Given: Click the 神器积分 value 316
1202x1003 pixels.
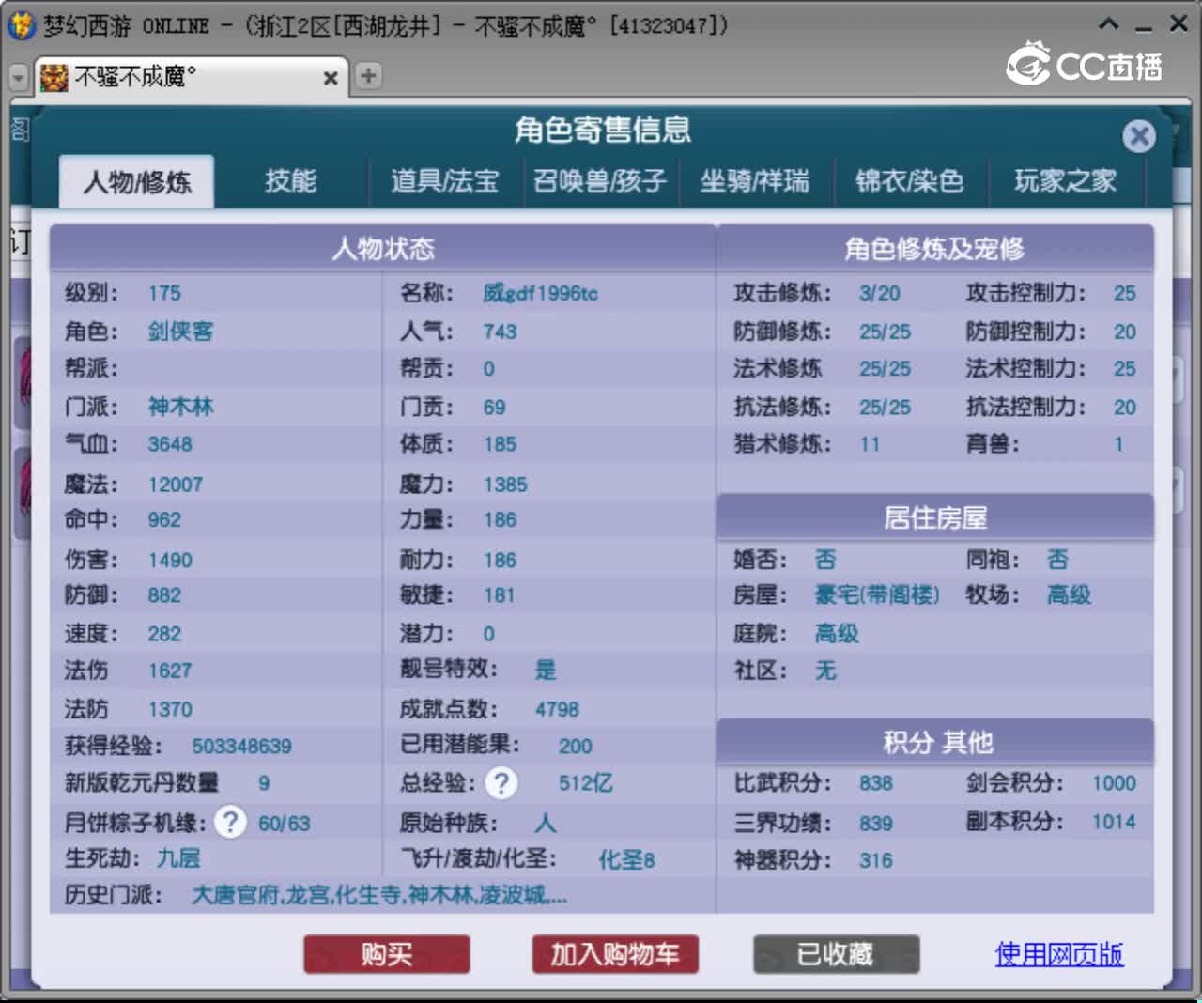Looking at the screenshot, I should (x=875, y=860).
